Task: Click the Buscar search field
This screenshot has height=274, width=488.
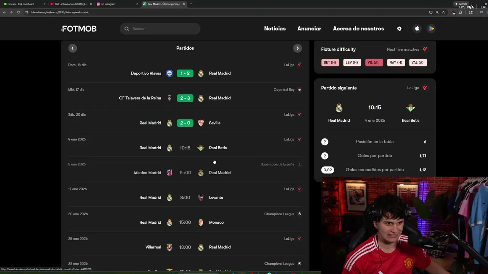Action: (160, 29)
